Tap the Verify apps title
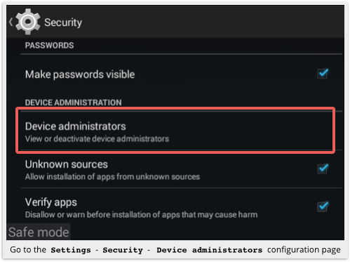This screenshot has height=262, width=350. click(51, 202)
